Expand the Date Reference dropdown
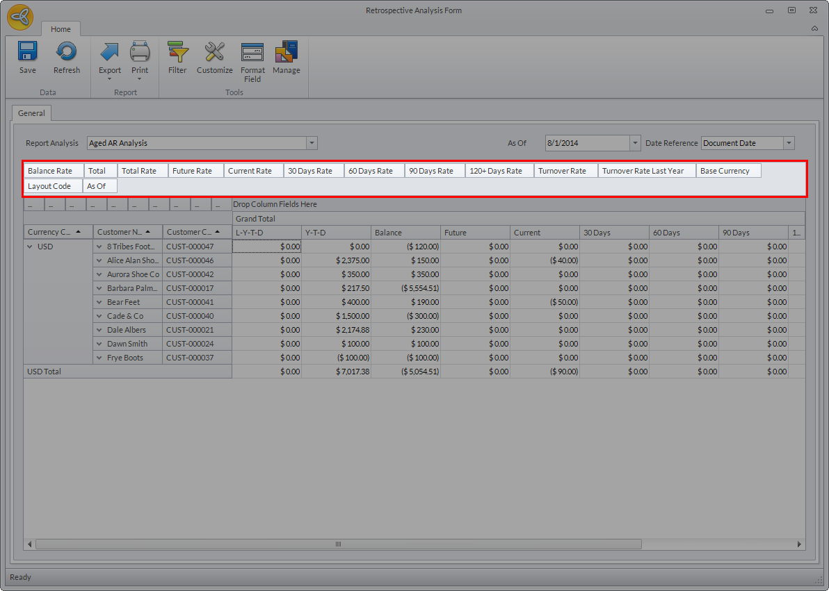Viewport: 829px width, 591px height. tap(789, 143)
